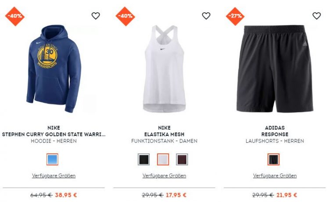Choose the black tank top color
This screenshot has width=329, height=202.
coord(144,159)
